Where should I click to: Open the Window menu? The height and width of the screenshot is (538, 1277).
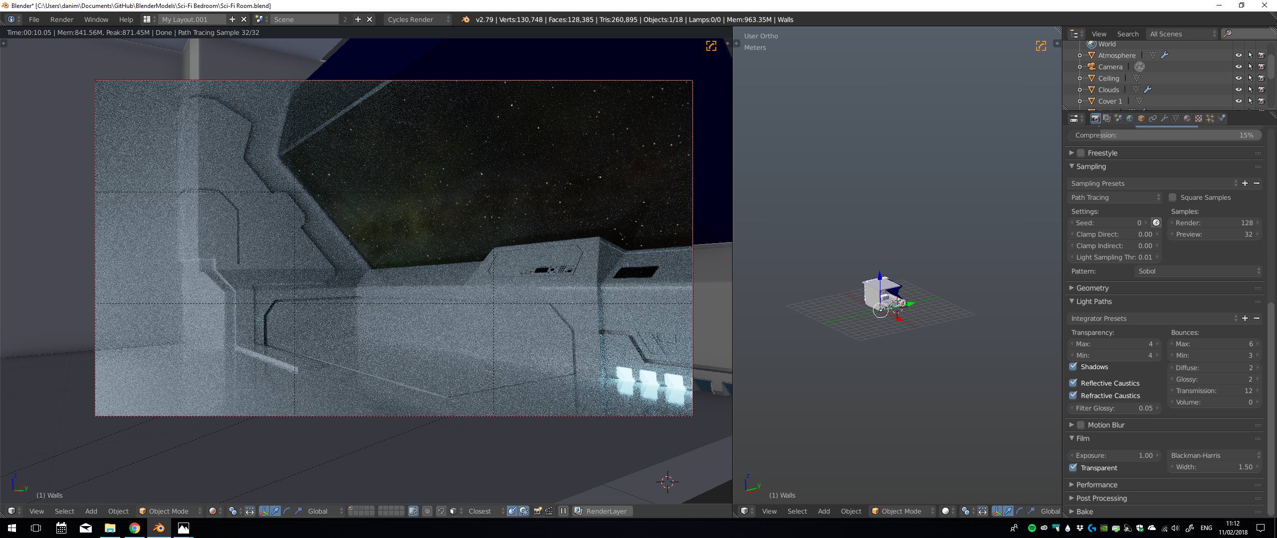click(x=96, y=19)
